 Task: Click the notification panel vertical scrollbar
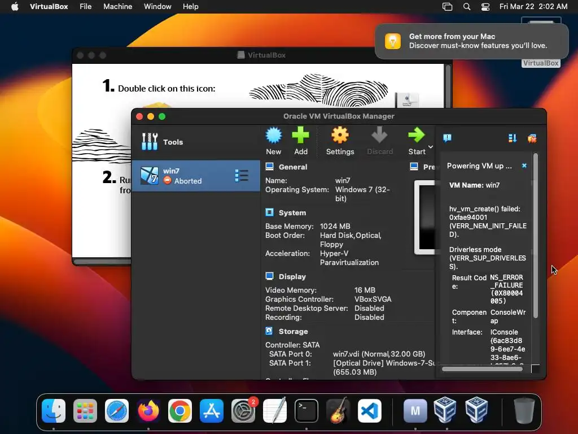click(x=535, y=236)
